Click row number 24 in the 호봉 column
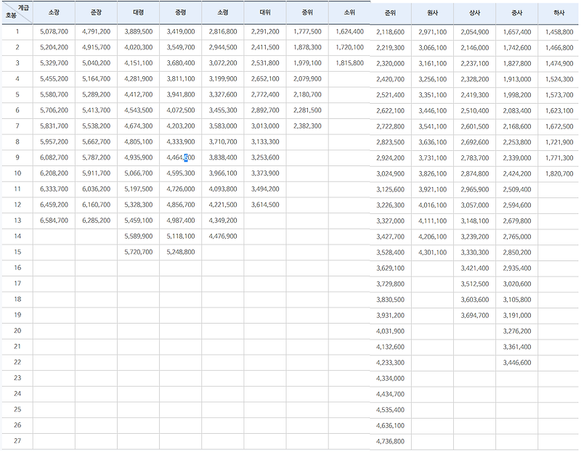The width and height of the screenshot is (581, 452). click(x=17, y=393)
